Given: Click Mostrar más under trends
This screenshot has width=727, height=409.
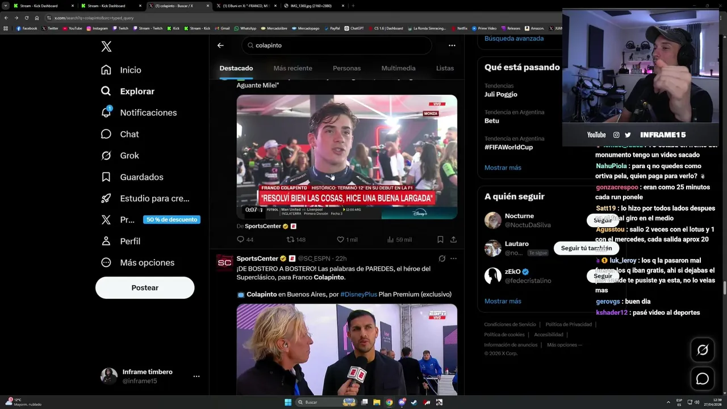Looking at the screenshot, I should tap(503, 168).
